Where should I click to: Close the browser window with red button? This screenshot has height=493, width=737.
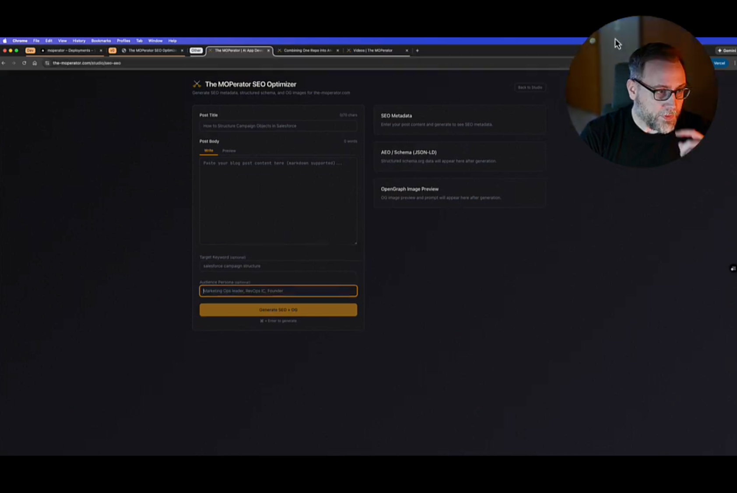[x=5, y=50]
